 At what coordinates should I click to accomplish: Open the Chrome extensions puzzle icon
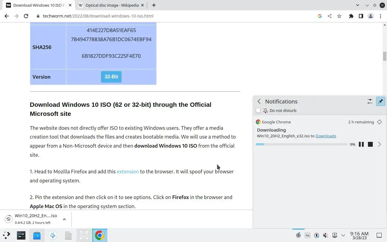point(351,16)
